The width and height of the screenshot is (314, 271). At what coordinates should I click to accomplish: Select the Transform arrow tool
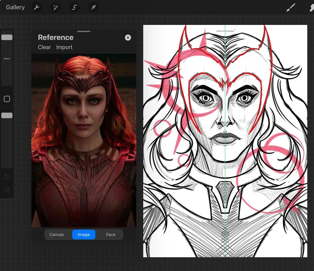[x=93, y=7]
